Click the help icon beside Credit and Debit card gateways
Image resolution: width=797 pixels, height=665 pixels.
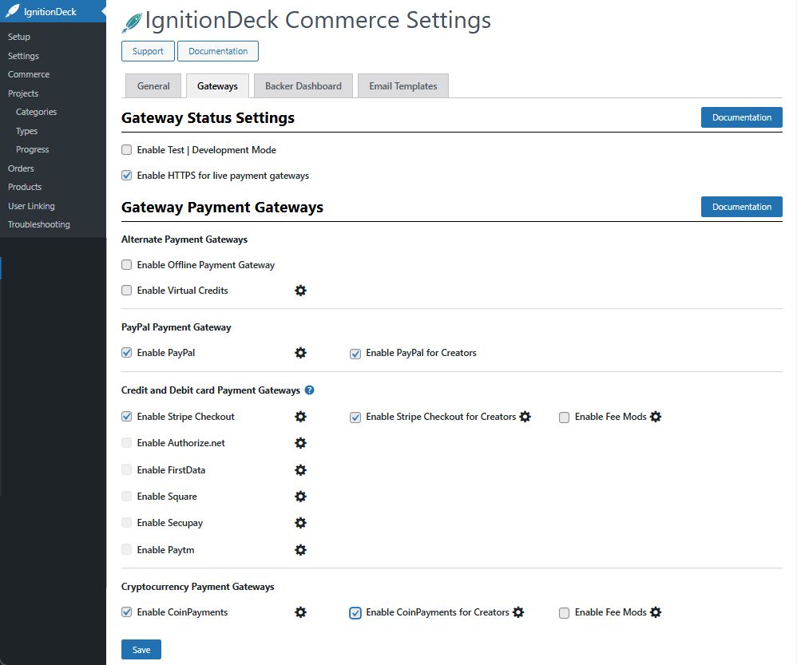[309, 390]
